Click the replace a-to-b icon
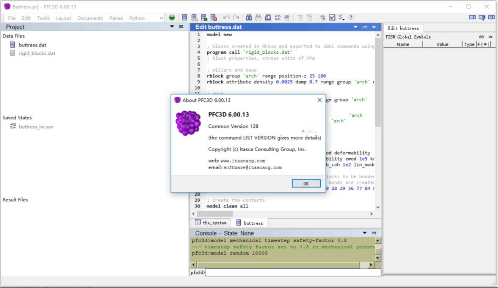 [x=277, y=18]
